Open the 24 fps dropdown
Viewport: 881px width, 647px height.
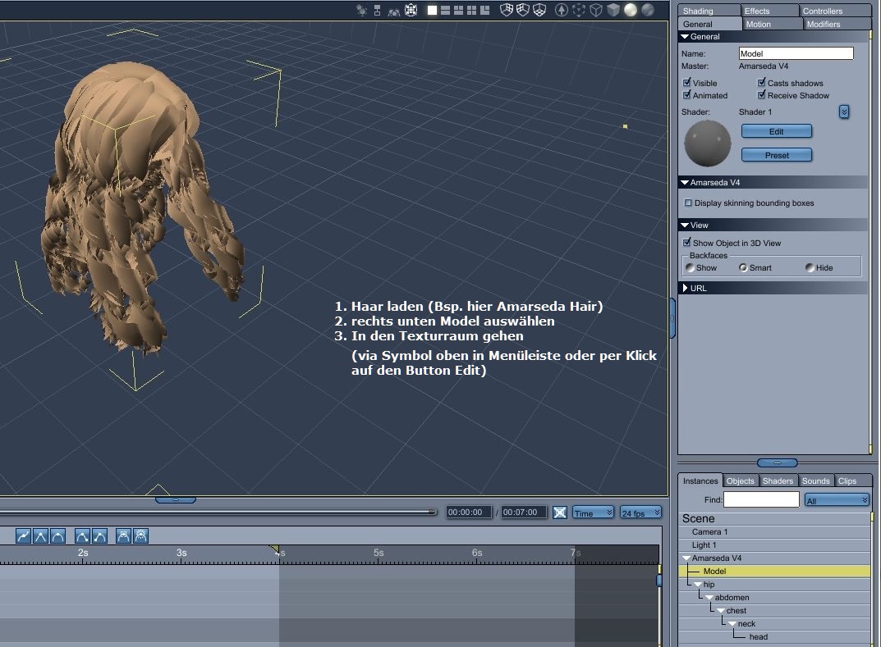640,513
